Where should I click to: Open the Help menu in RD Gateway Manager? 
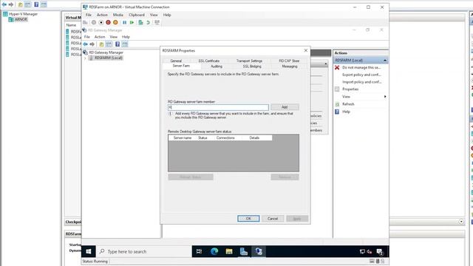pyautogui.click(x=126, y=37)
